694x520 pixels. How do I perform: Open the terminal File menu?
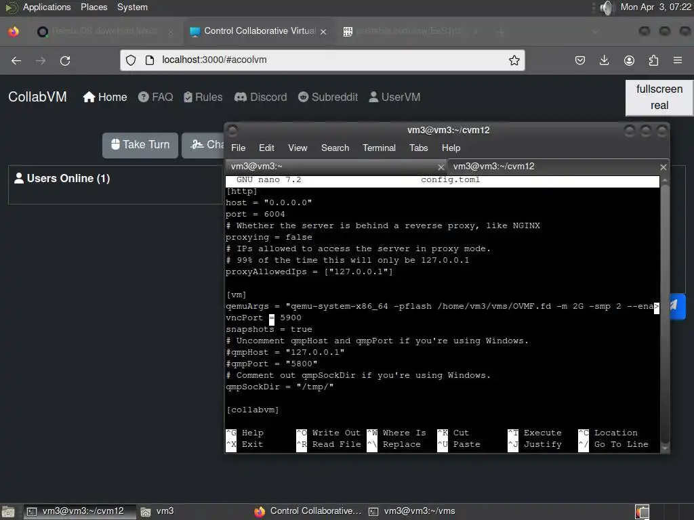click(x=238, y=148)
